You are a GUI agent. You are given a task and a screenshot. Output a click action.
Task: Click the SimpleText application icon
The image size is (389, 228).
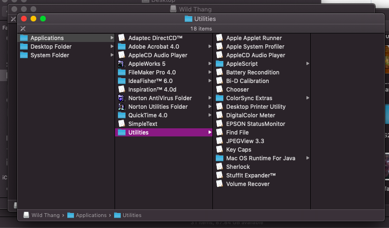(x=121, y=124)
